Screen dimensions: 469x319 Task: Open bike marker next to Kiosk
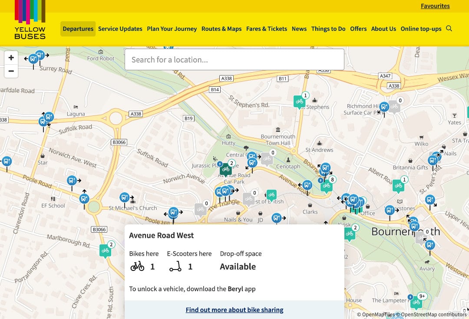tap(349, 234)
